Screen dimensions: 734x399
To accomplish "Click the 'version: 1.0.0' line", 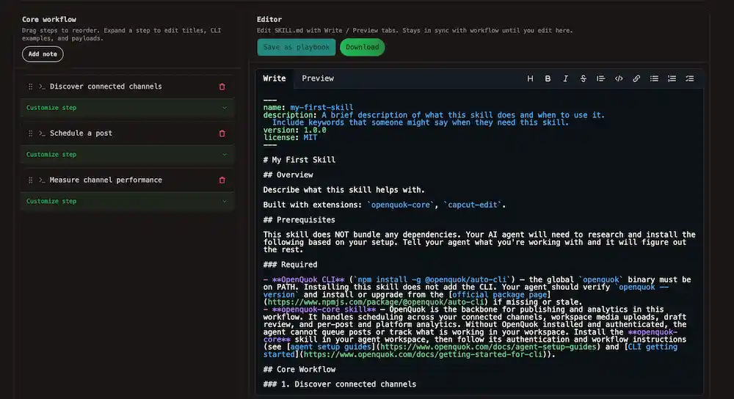I will point(294,130).
